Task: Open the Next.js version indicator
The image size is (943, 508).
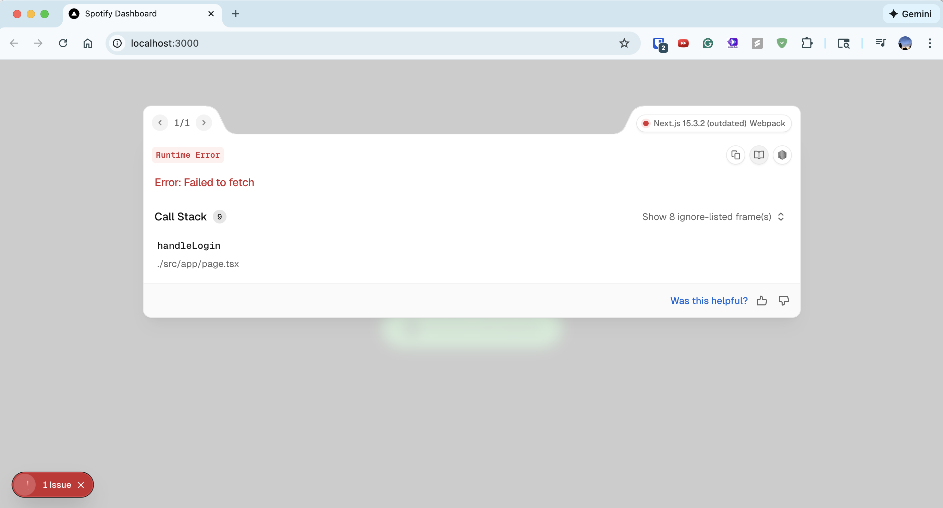Action: pos(713,123)
